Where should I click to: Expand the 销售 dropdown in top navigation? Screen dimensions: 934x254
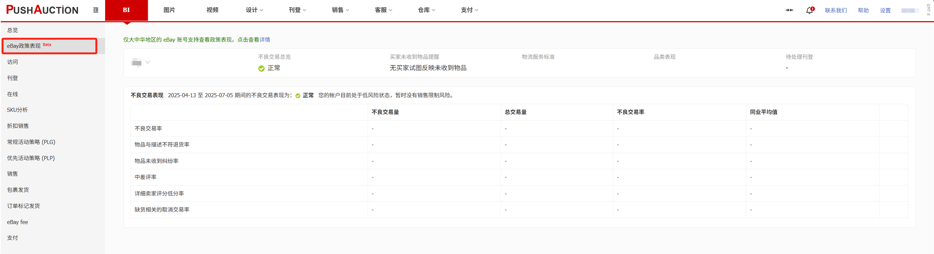pyautogui.click(x=340, y=10)
